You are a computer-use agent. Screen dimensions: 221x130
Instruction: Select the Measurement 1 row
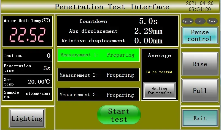(98, 55)
